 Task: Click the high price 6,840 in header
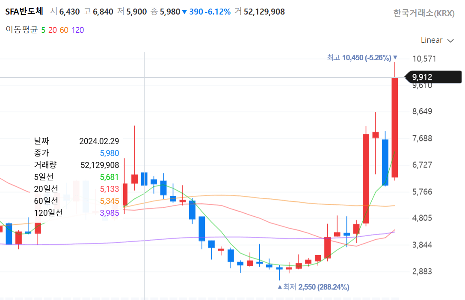coord(103,12)
